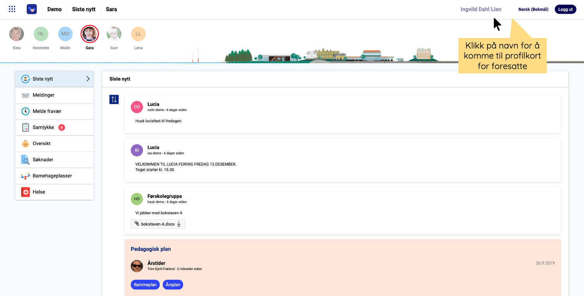This screenshot has height=296, width=584.
Task: Click the blue heart logo icon
Action: point(32,9)
